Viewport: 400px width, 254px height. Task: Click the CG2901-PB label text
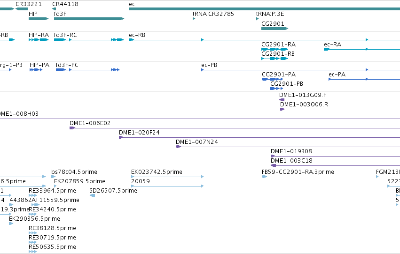pos(287,83)
